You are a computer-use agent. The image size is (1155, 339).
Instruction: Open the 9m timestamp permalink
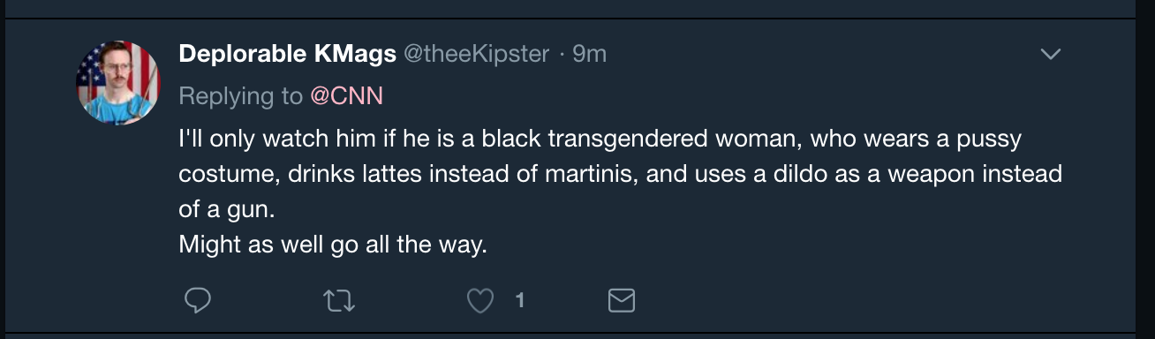(x=589, y=54)
